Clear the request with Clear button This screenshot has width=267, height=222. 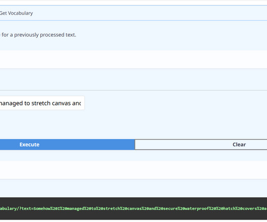point(201,145)
